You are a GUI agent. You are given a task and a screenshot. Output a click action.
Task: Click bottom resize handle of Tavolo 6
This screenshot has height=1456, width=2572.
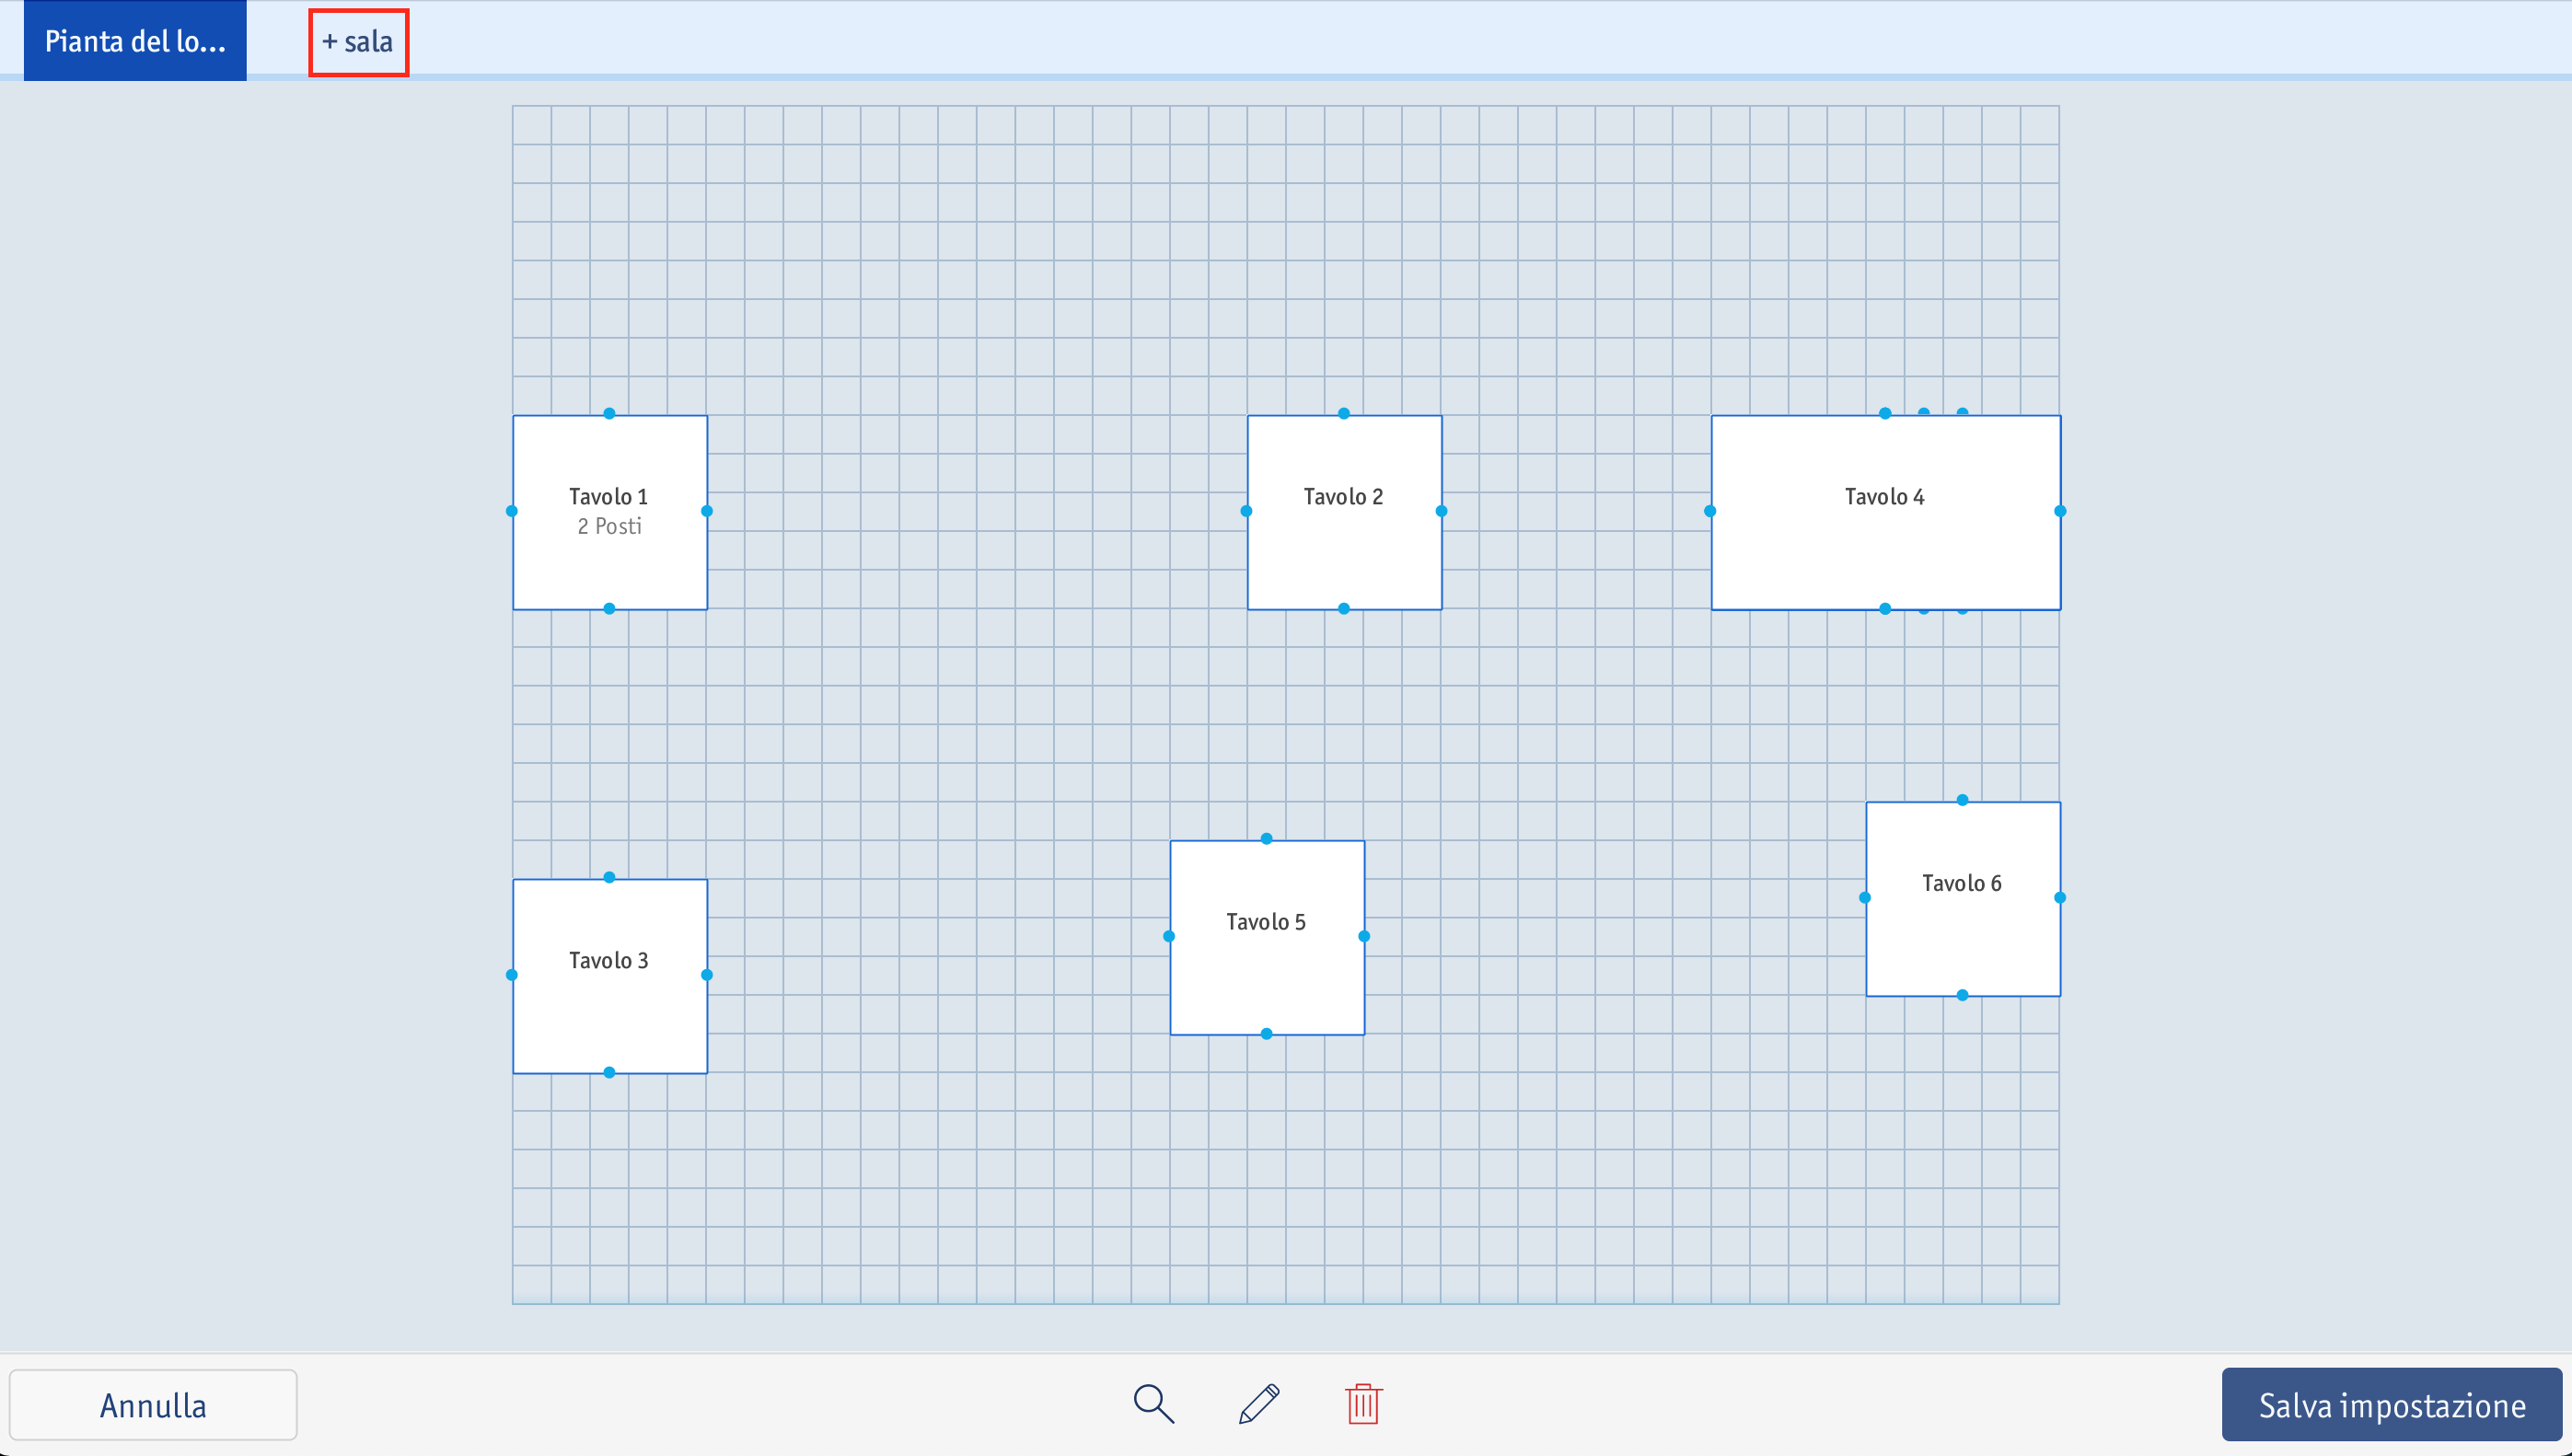pos(1963,995)
